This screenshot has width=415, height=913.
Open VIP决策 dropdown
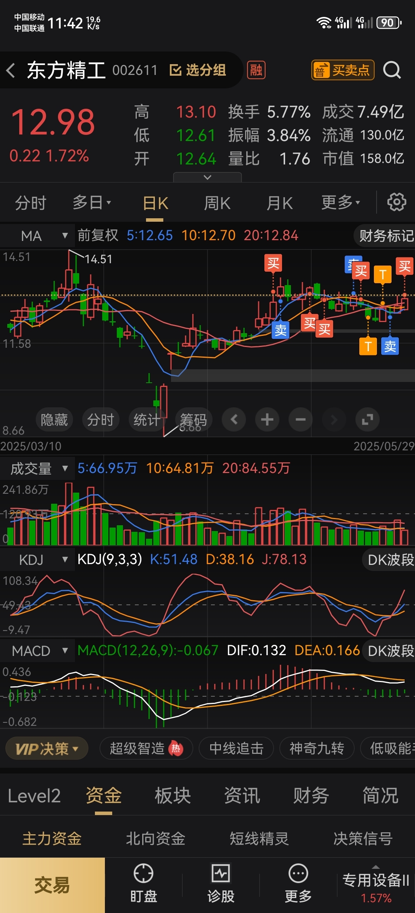[x=47, y=748]
